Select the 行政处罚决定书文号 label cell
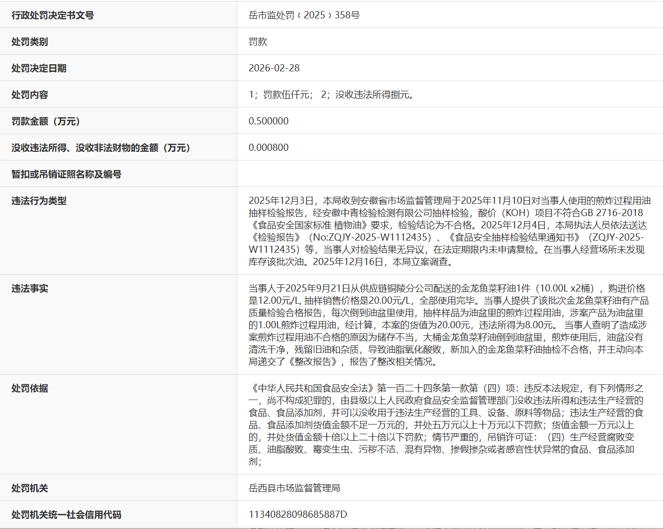 coord(53,15)
